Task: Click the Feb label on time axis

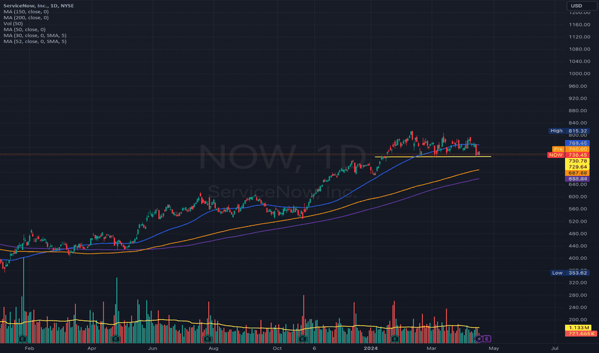Action: 30,349
